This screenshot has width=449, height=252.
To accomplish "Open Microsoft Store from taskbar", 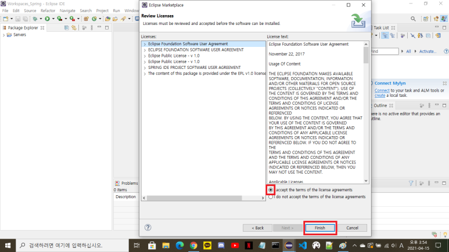I will [152, 246].
